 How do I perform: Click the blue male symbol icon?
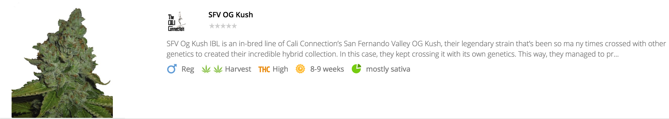[172, 69]
